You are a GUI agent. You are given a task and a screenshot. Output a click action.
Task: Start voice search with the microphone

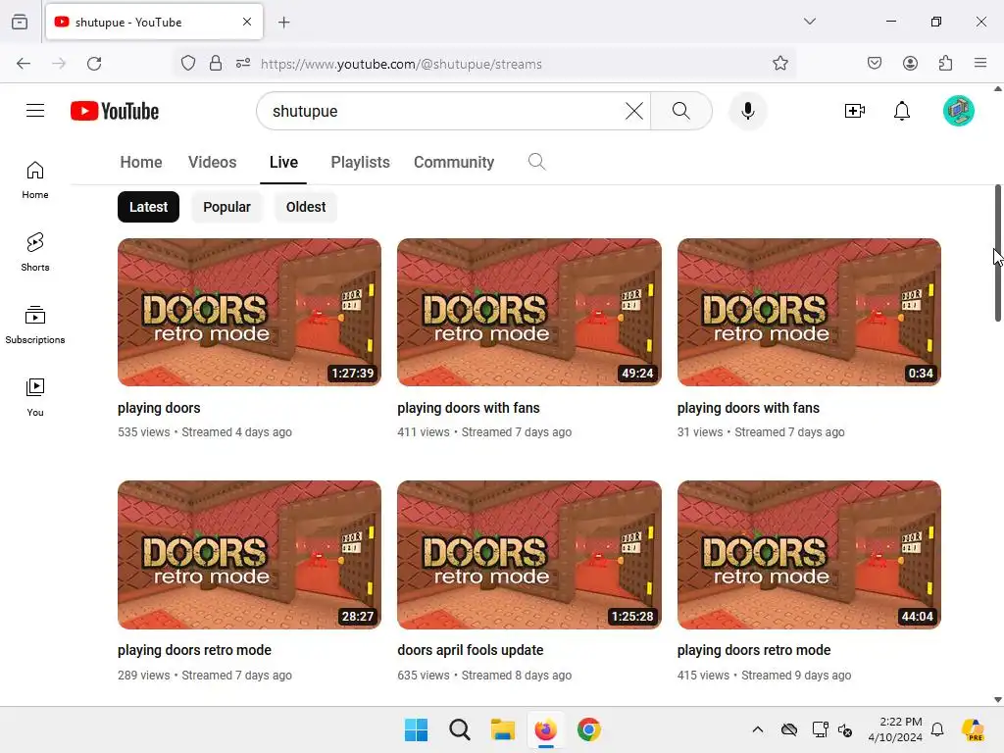point(747,111)
